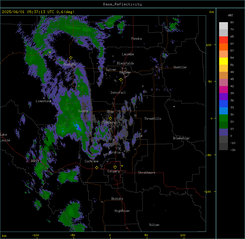Click the Ponoka label
245x239 pixels.
[x=136, y=39]
